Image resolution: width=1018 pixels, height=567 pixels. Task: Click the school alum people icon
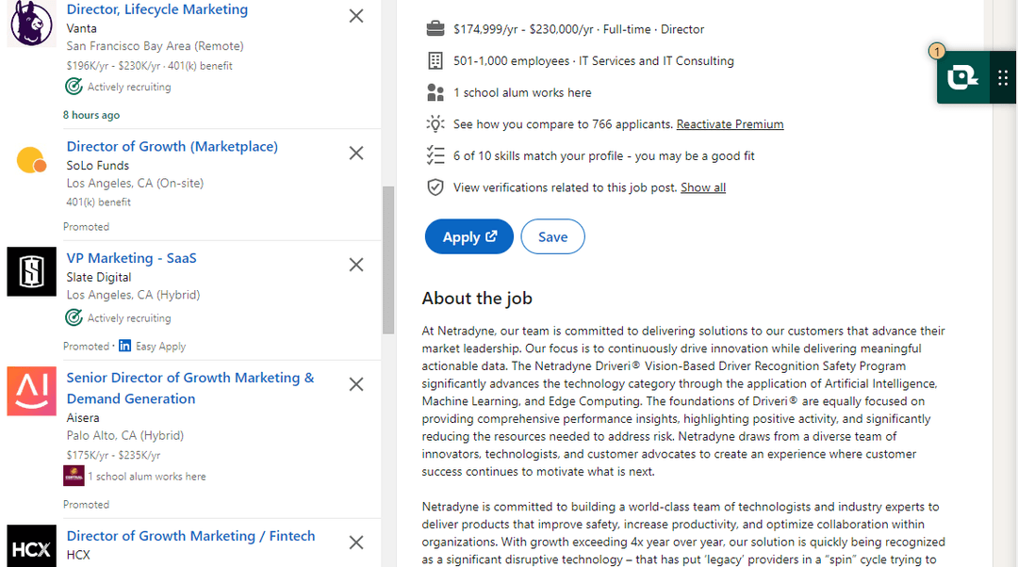pos(435,92)
